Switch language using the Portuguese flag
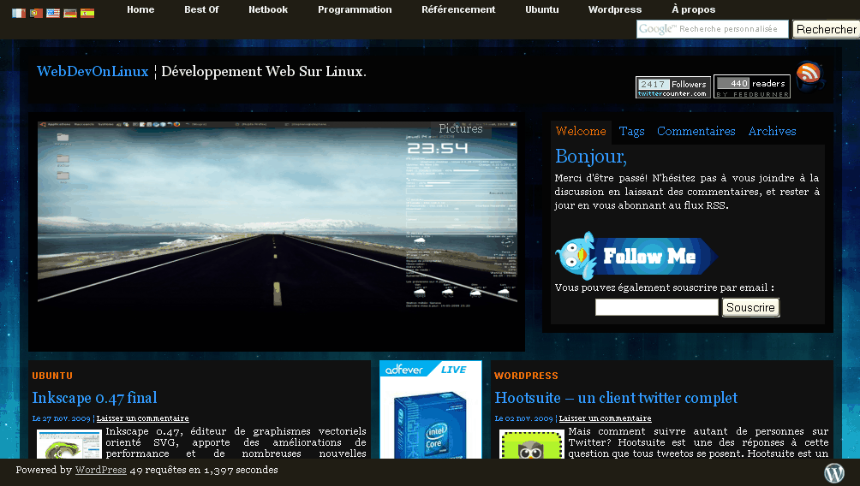Viewport: 860px width, 486px height. (36, 13)
